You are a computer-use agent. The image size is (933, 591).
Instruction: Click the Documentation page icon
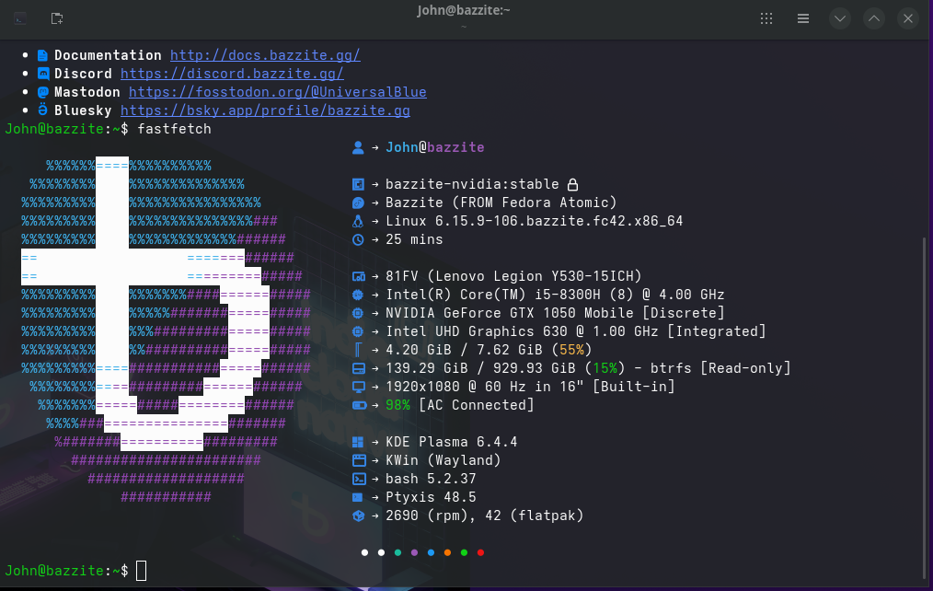pyautogui.click(x=42, y=55)
